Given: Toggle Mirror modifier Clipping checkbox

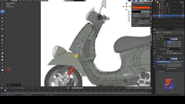Looking at the screenshot, I should pos(168,51).
